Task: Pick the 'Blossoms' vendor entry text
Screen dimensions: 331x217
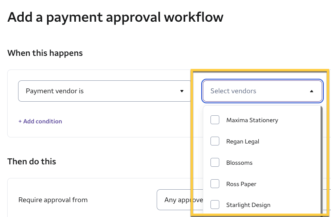Action: (x=239, y=163)
